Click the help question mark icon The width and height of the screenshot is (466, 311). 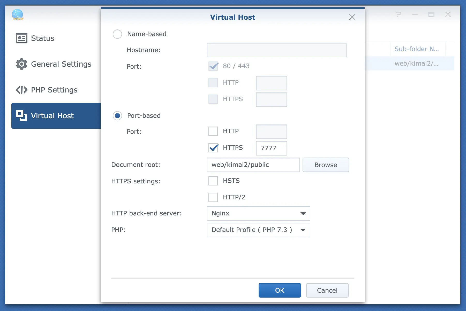pyautogui.click(x=398, y=14)
